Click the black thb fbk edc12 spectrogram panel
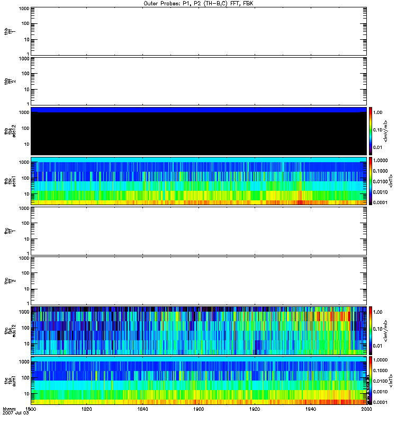Image resolution: width=397 pixels, height=424 pixels. coord(198,131)
